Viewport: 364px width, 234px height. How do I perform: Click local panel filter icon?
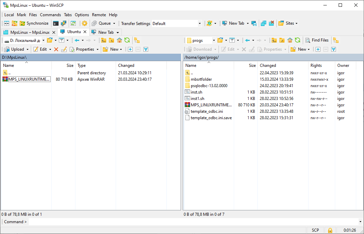62,40
